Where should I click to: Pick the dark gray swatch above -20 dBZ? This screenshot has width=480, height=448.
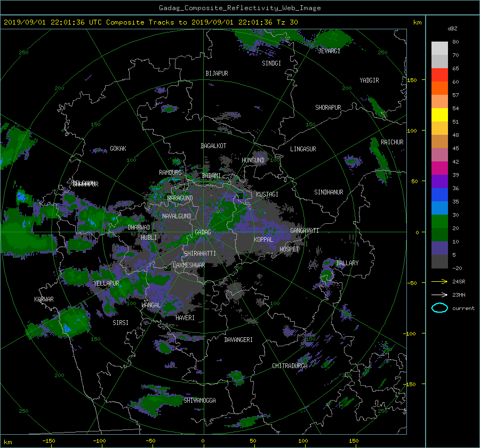(x=439, y=262)
